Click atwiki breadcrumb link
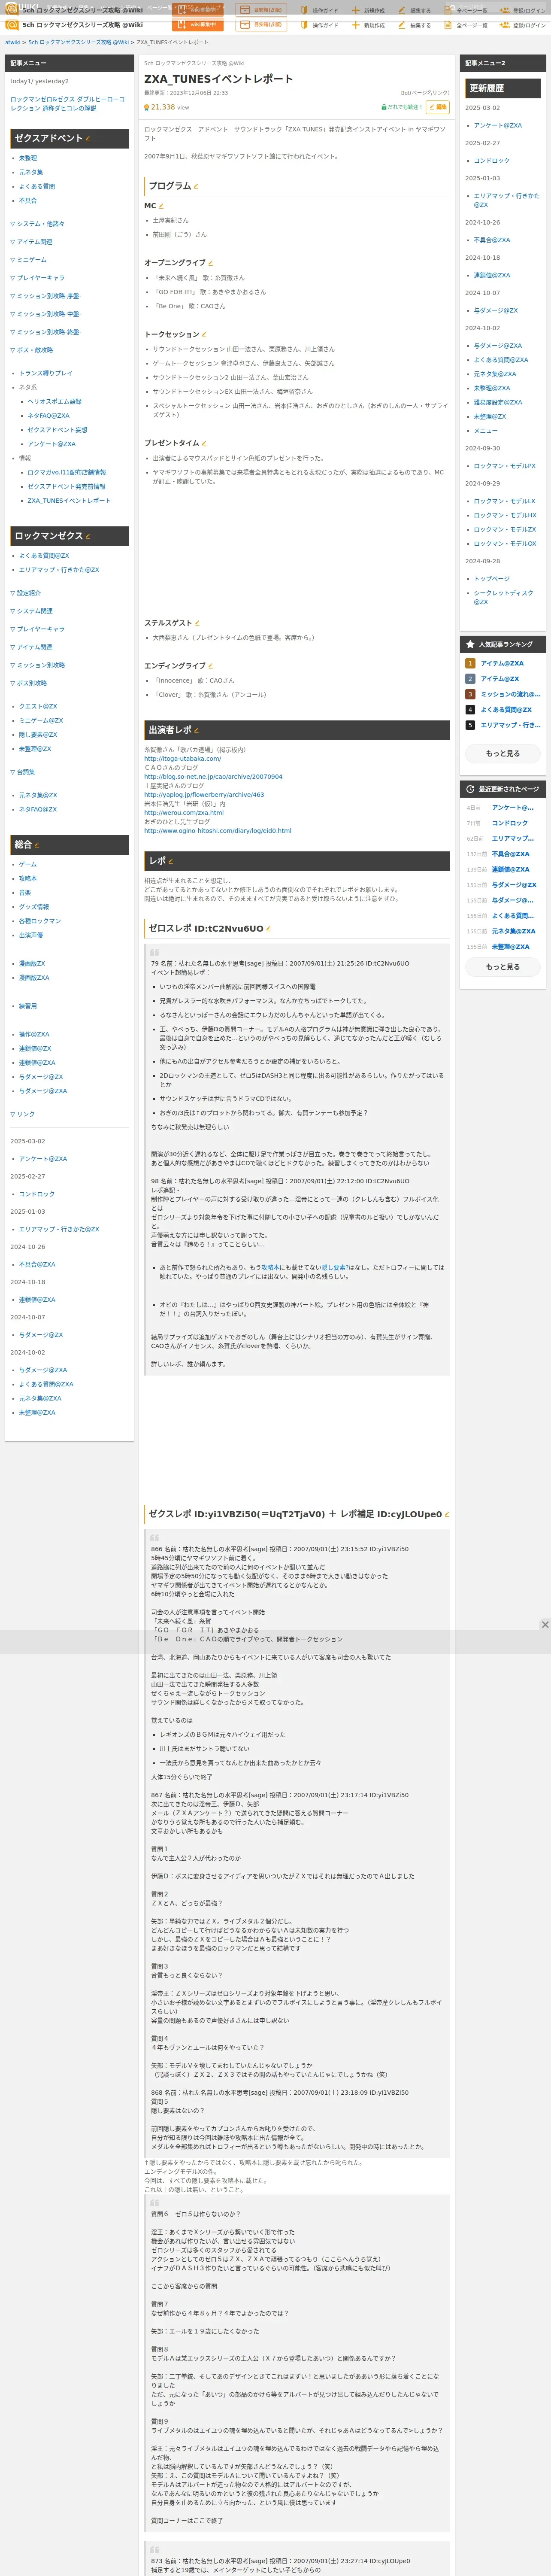This screenshot has width=551, height=2576. 13,43
